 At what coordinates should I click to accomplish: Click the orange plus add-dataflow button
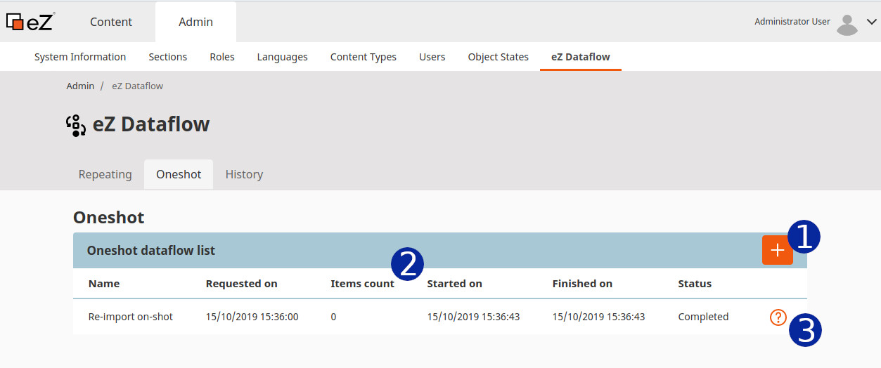click(x=777, y=250)
